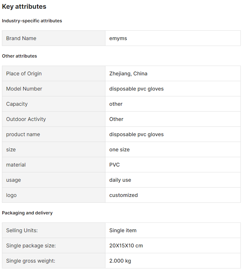This screenshot has height=271, width=244.
Task: Select the Model Number value disposable pvc gloves
Action: [136, 89]
